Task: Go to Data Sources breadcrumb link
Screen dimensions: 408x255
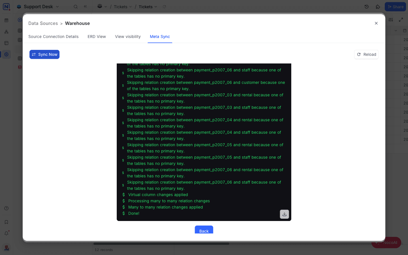Action: (43, 23)
